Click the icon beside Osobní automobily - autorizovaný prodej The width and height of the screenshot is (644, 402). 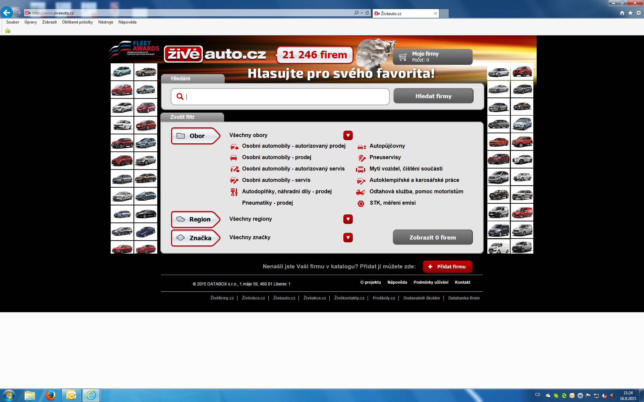(x=234, y=146)
